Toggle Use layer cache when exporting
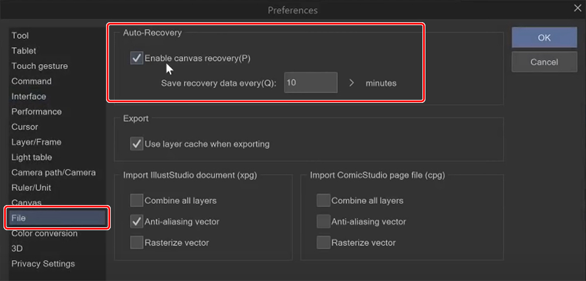This screenshot has height=281, width=586. 137,144
